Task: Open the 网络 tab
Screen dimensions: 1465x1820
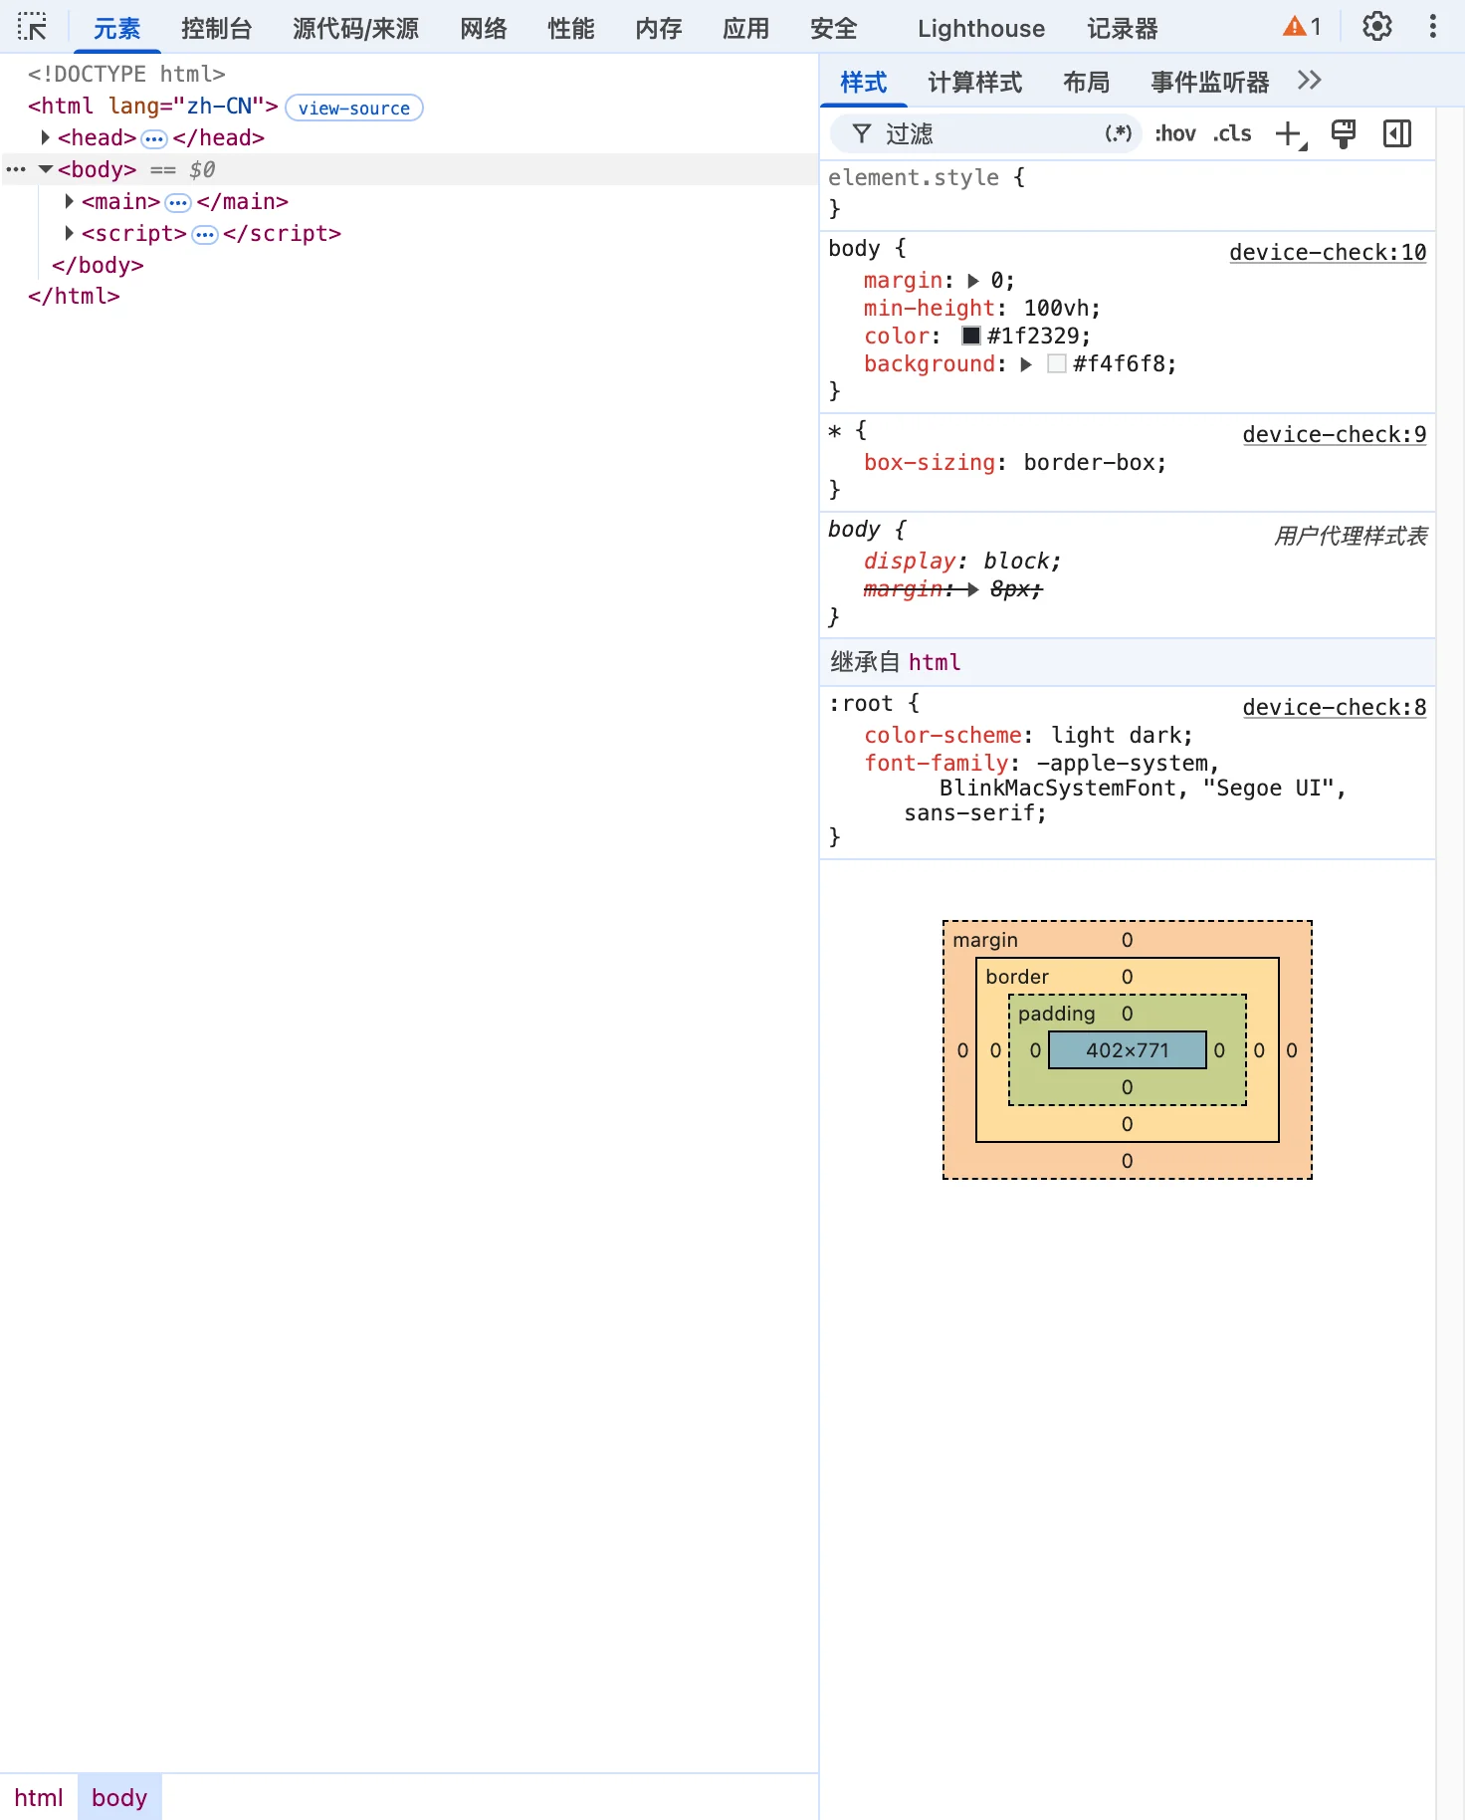Action: pos(484,28)
